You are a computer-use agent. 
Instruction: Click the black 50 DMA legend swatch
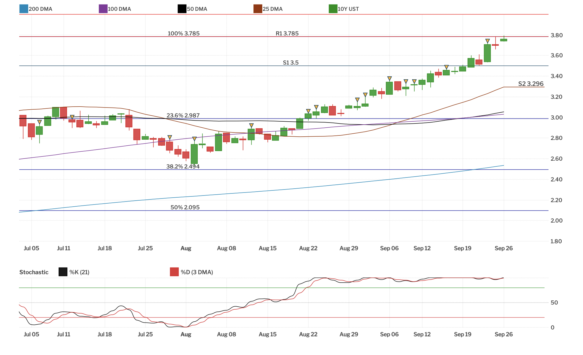[182, 9]
